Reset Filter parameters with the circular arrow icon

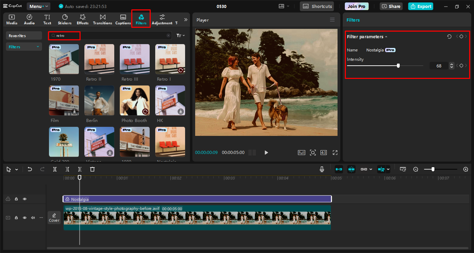click(449, 36)
